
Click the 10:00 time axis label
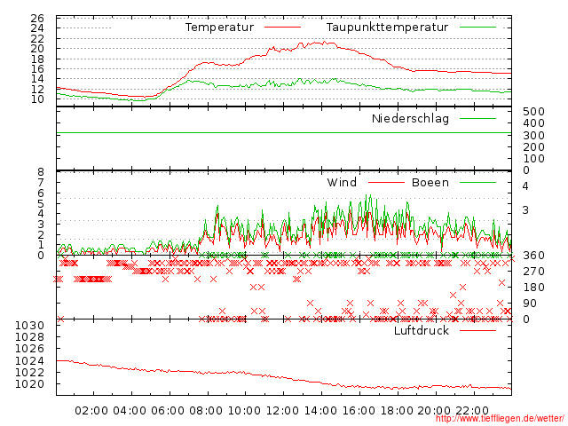(x=244, y=411)
